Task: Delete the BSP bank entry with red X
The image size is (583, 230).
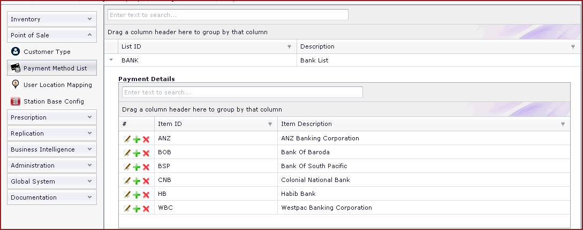Action: coord(146,167)
